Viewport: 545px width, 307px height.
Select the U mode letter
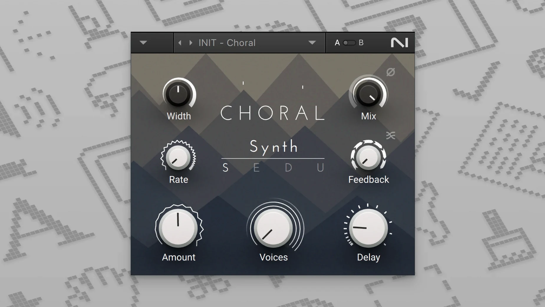click(x=320, y=168)
